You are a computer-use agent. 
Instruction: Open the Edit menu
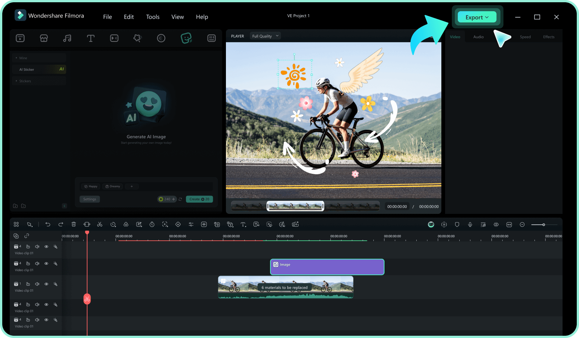129,17
